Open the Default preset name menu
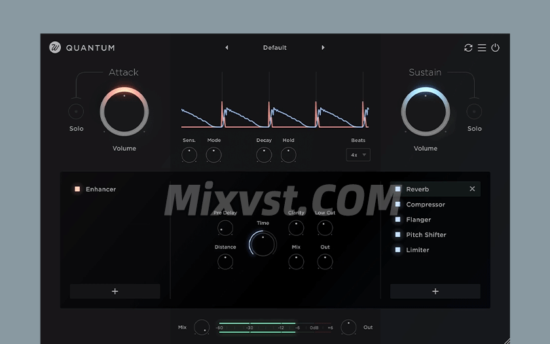 (275, 48)
